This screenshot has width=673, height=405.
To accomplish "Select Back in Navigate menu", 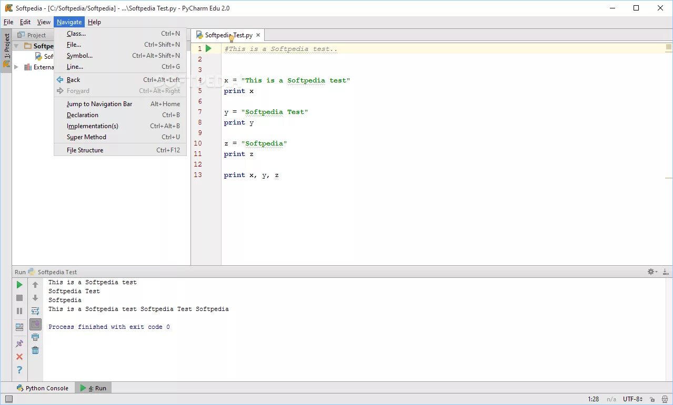I will click(x=120, y=80).
